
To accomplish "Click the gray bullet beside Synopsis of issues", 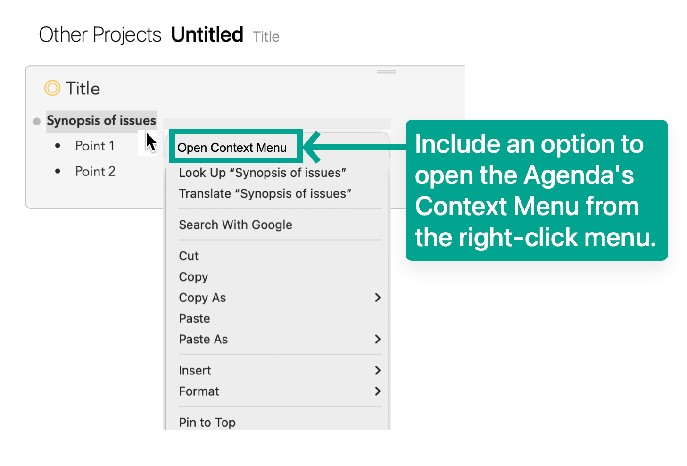I will click(x=37, y=121).
